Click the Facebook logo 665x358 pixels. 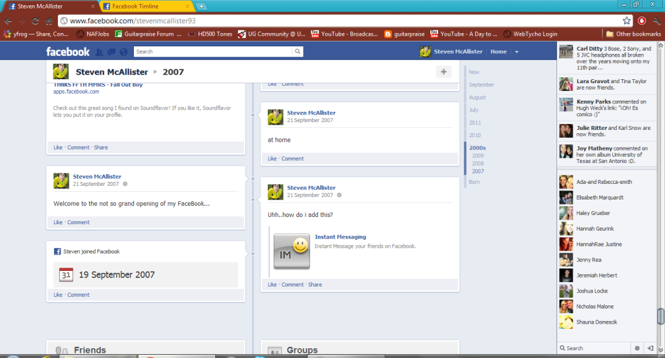pyautogui.click(x=68, y=52)
